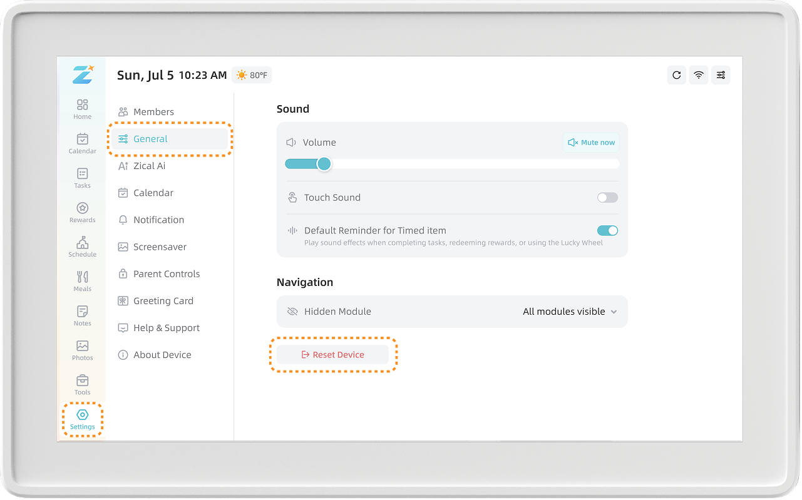Open quick settings sliders icon top right
Screen dimensions: 802x500
pos(721,75)
